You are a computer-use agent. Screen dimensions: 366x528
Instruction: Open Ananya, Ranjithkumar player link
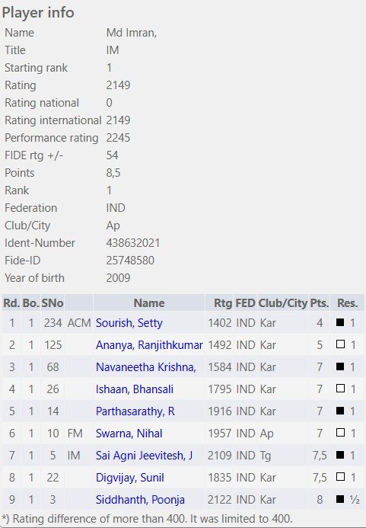click(x=149, y=345)
